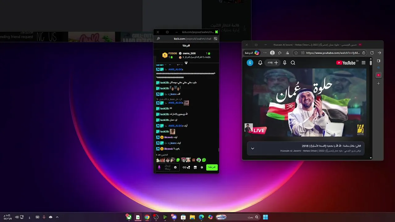This screenshot has width=395, height=222.
Task: Open Edge sidebar search icon
Action: point(379,68)
